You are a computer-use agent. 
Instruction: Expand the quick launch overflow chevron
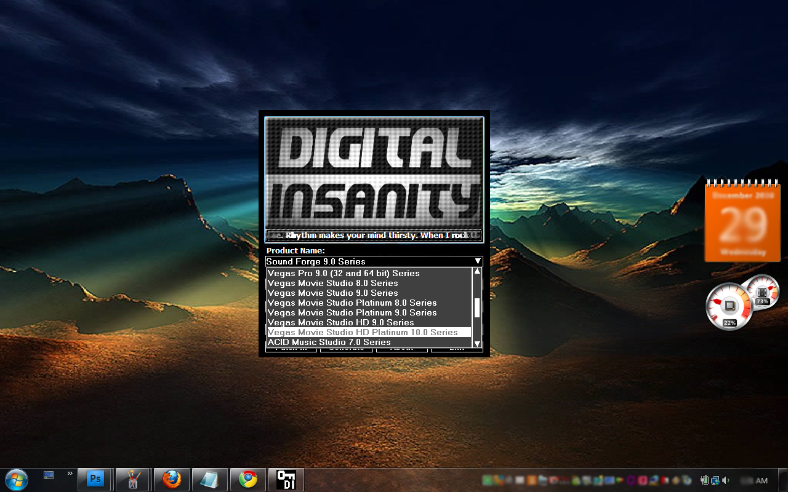pyautogui.click(x=70, y=474)
